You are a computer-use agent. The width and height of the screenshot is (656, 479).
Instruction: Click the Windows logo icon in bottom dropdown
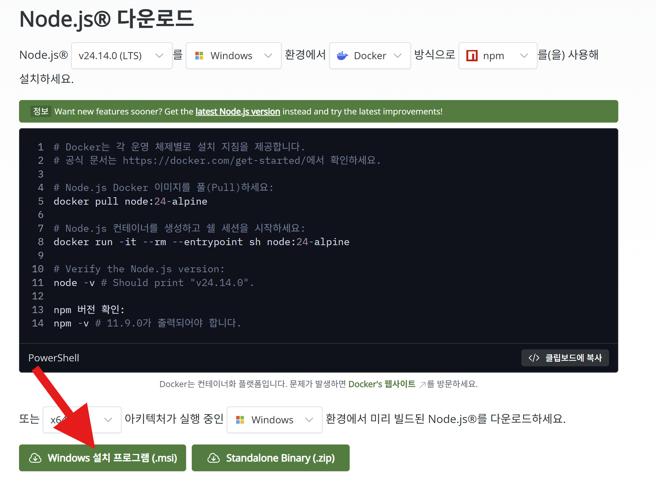[240, 420]
